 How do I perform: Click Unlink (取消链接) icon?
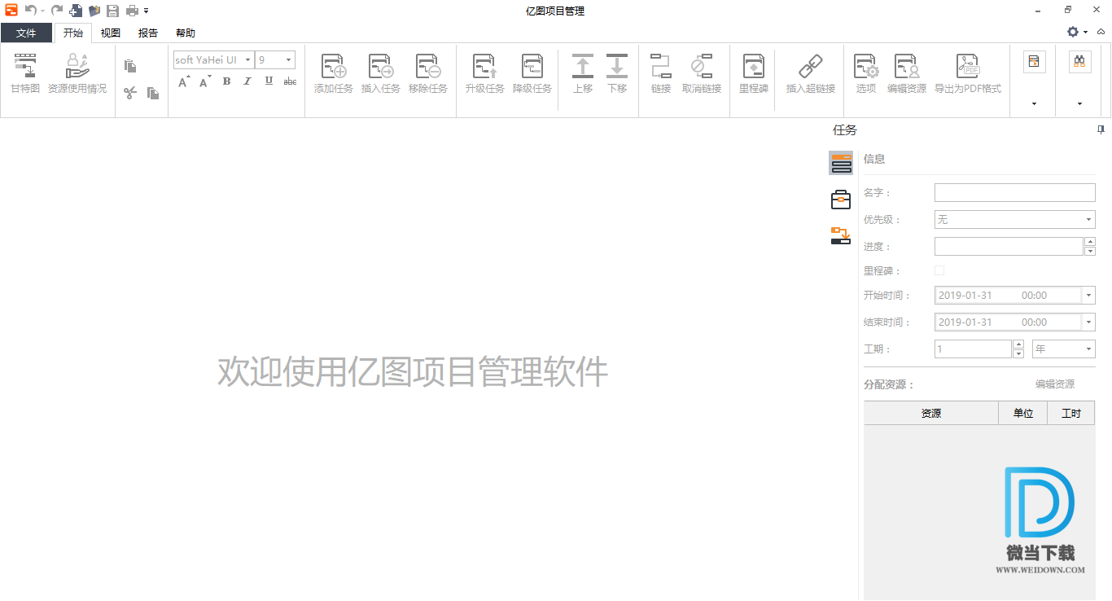pyautogui.click(x=702, y=73)
